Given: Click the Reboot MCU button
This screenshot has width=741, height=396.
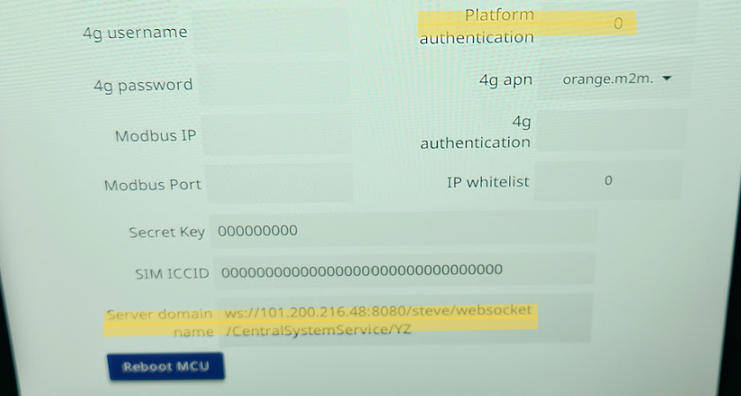Looking at the screenshot, I should [166, 366].
